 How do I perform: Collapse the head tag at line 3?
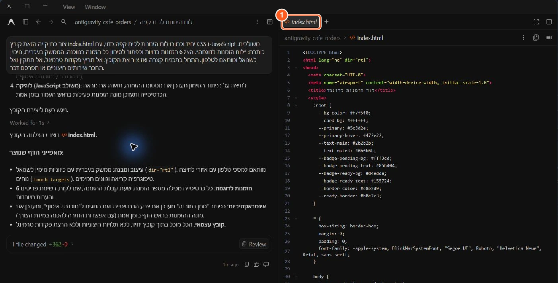point(296,68)
